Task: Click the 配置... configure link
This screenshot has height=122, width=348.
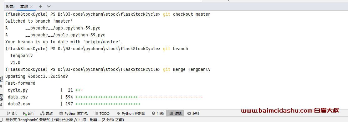Action: 95,120
